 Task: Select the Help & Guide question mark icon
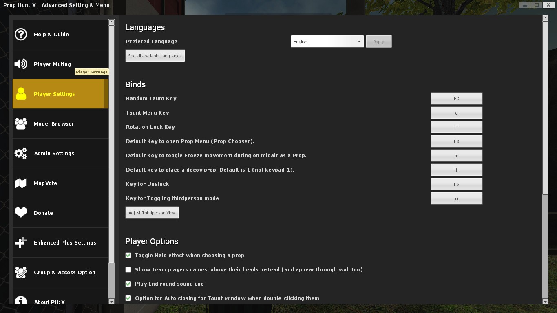pos(21,34)
